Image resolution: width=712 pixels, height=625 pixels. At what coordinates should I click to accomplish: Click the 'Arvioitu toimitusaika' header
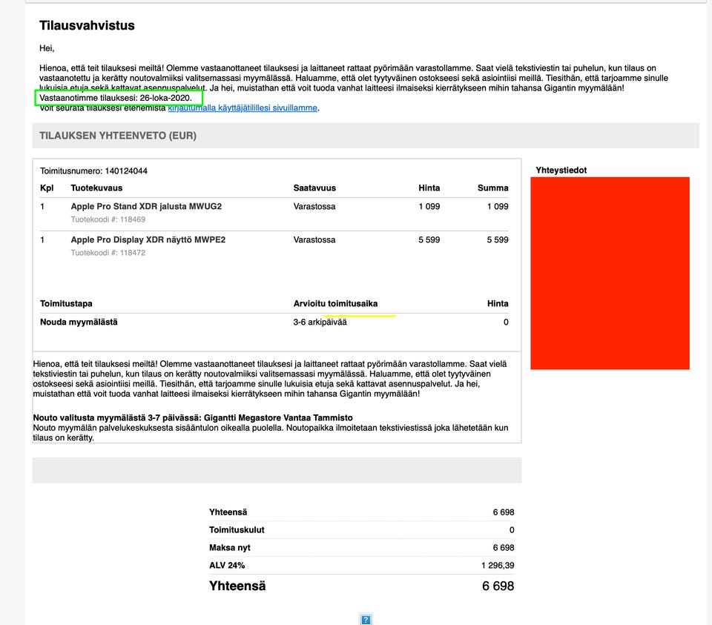335,304
